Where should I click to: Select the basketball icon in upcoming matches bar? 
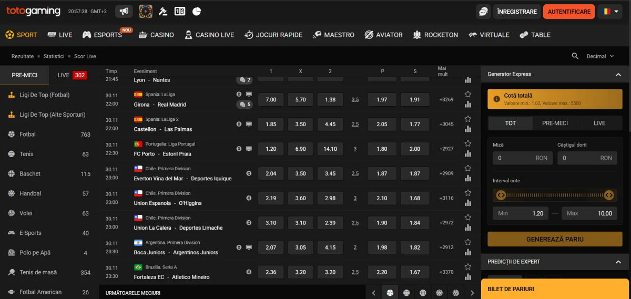point(423,293)
